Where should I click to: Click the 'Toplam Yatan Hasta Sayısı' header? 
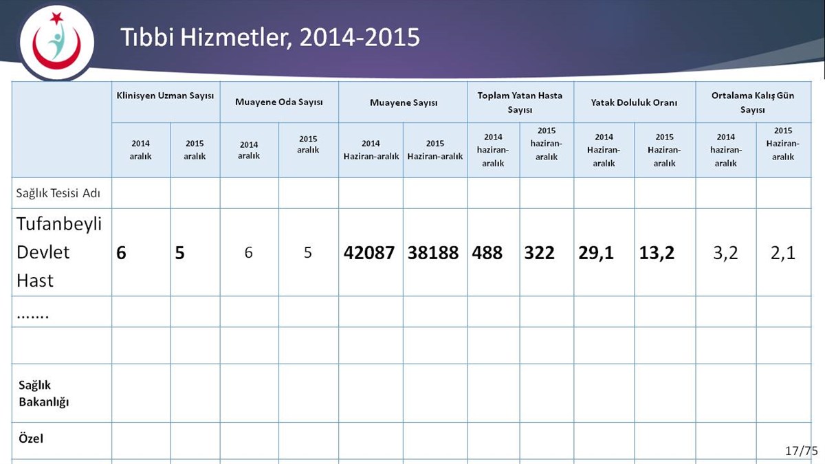(x=520, y=102)
